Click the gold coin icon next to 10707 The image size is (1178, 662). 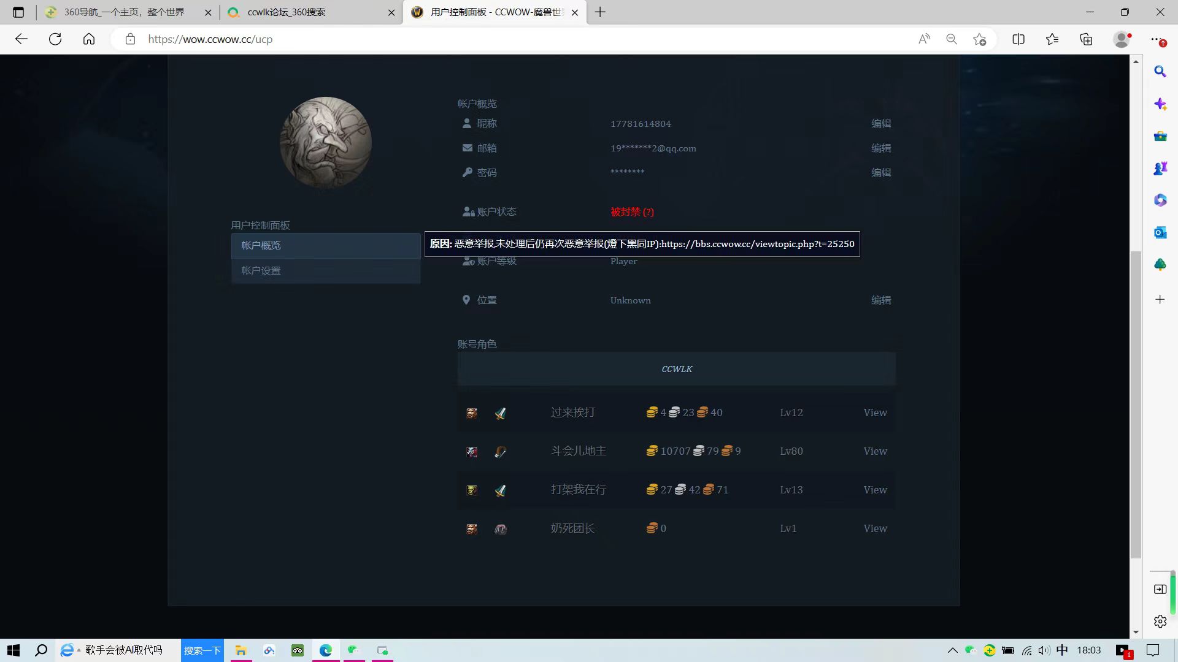[652, 451]
